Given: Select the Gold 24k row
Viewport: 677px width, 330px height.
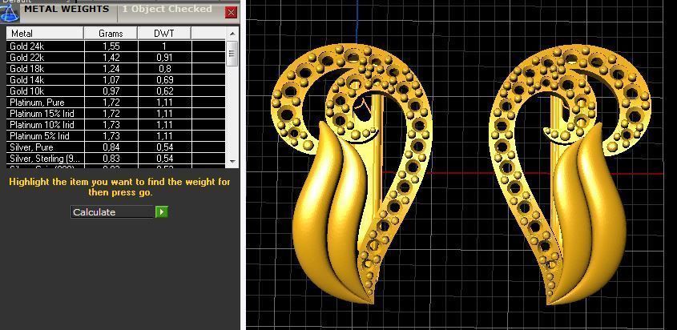Looking at the screenshot, I should (x=115, y=46).
